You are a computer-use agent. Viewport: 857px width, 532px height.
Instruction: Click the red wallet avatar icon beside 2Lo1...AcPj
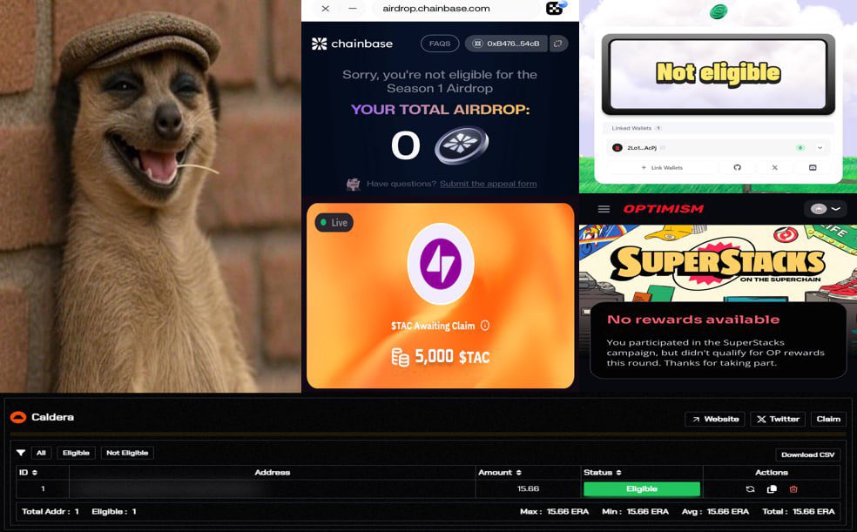pyautogui.click(x=617, y=148)
